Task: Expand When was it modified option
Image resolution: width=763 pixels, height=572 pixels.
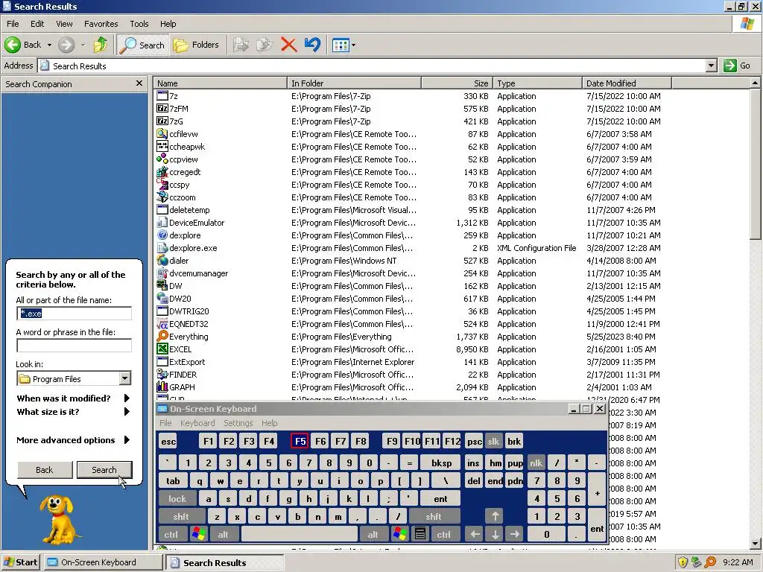Action: [x=74, y=398]
